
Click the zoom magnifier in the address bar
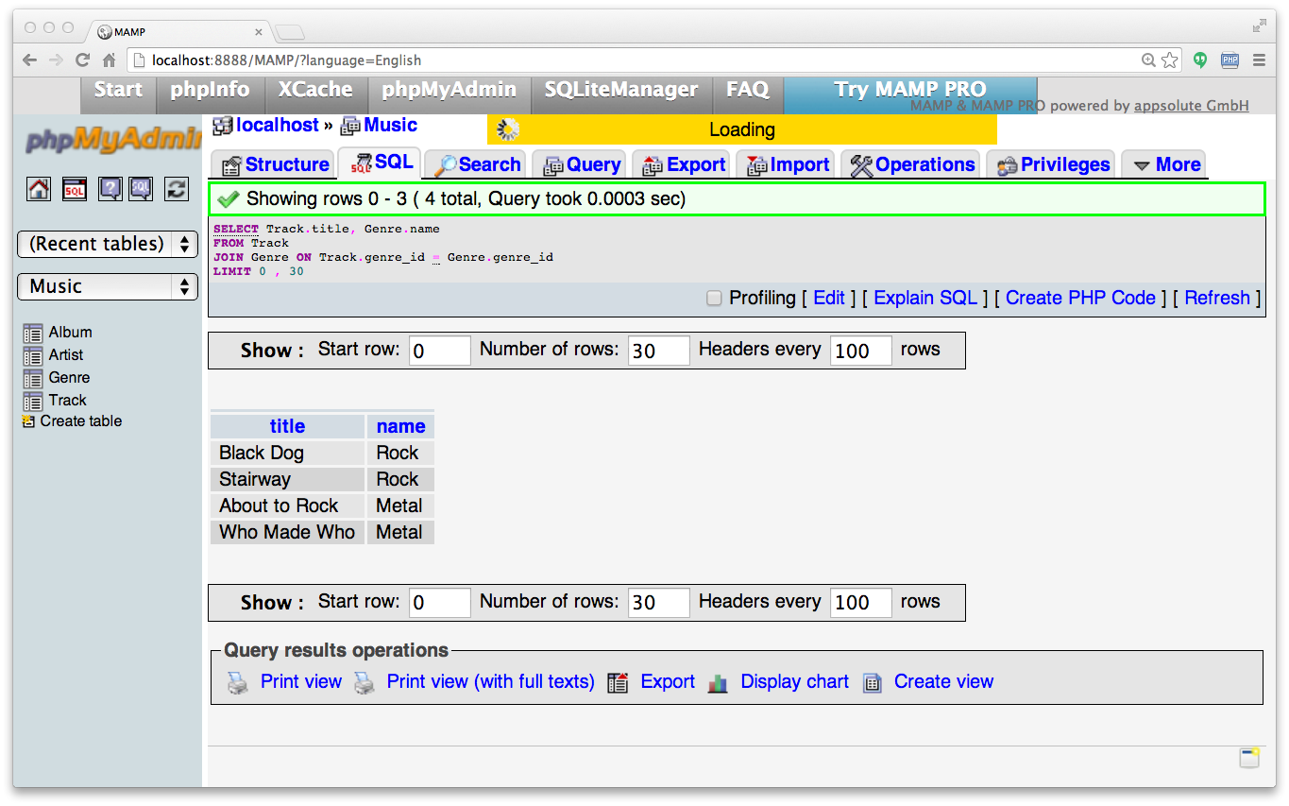(1148, 60)
